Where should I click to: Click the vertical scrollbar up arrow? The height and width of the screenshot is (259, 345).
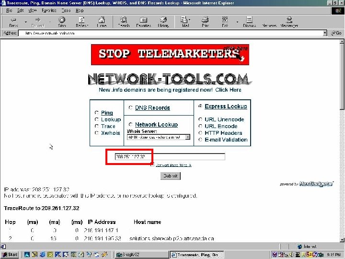(342, 41)
